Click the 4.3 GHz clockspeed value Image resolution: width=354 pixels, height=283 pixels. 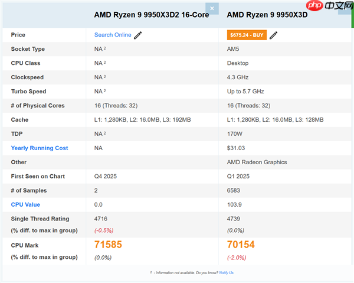tap(238, 77)
